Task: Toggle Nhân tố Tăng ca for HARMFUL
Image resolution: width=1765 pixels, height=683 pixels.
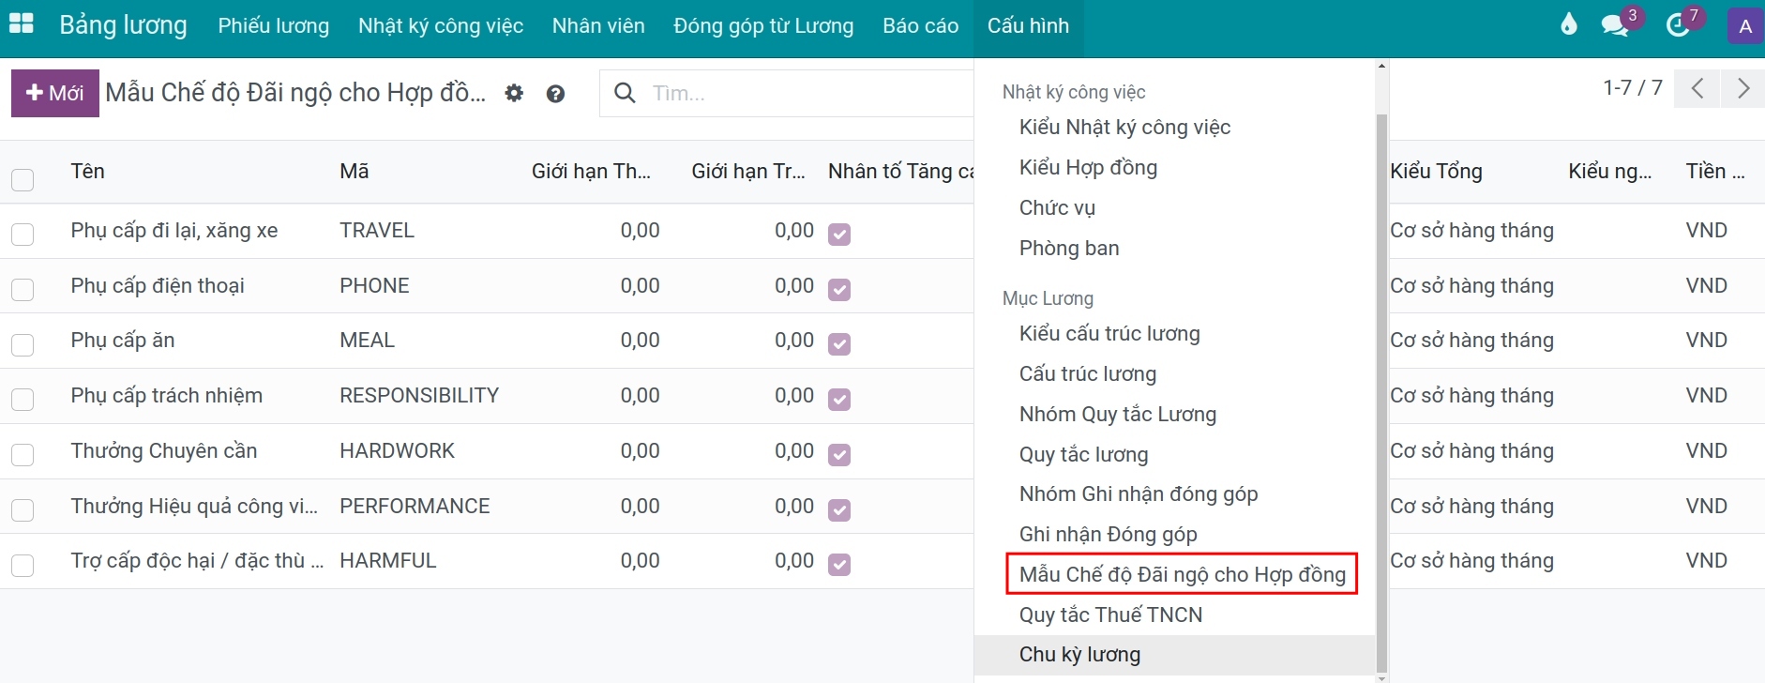Action: [839, 565]
